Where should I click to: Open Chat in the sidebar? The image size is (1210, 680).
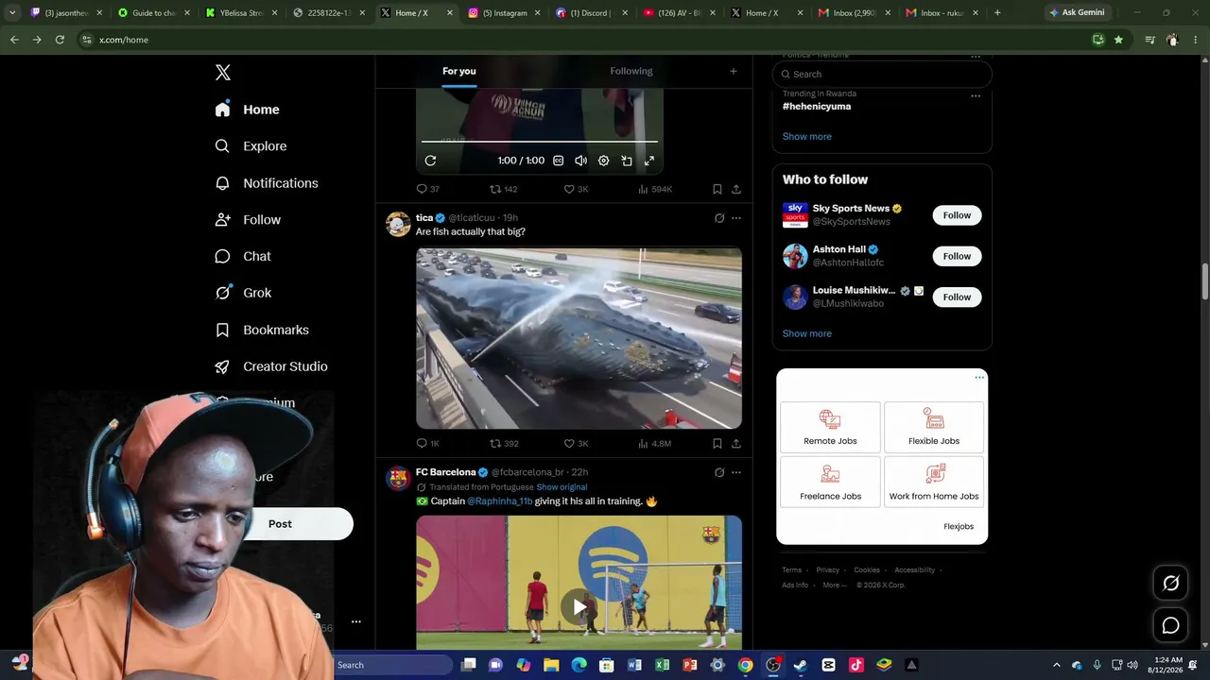click(x=243, y=256)
